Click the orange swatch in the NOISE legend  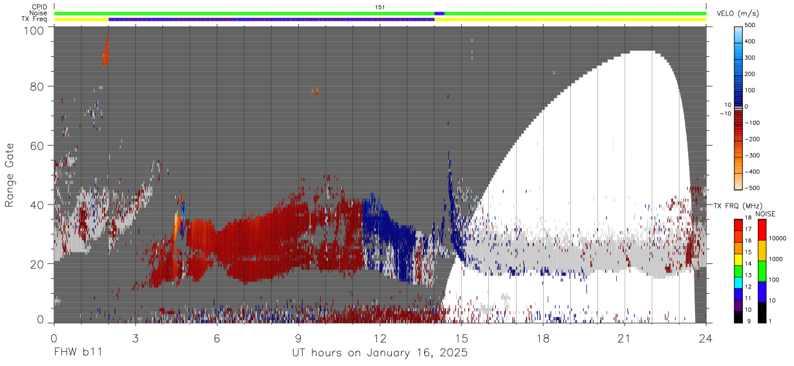pyautogui.click(x=761, y=250)
